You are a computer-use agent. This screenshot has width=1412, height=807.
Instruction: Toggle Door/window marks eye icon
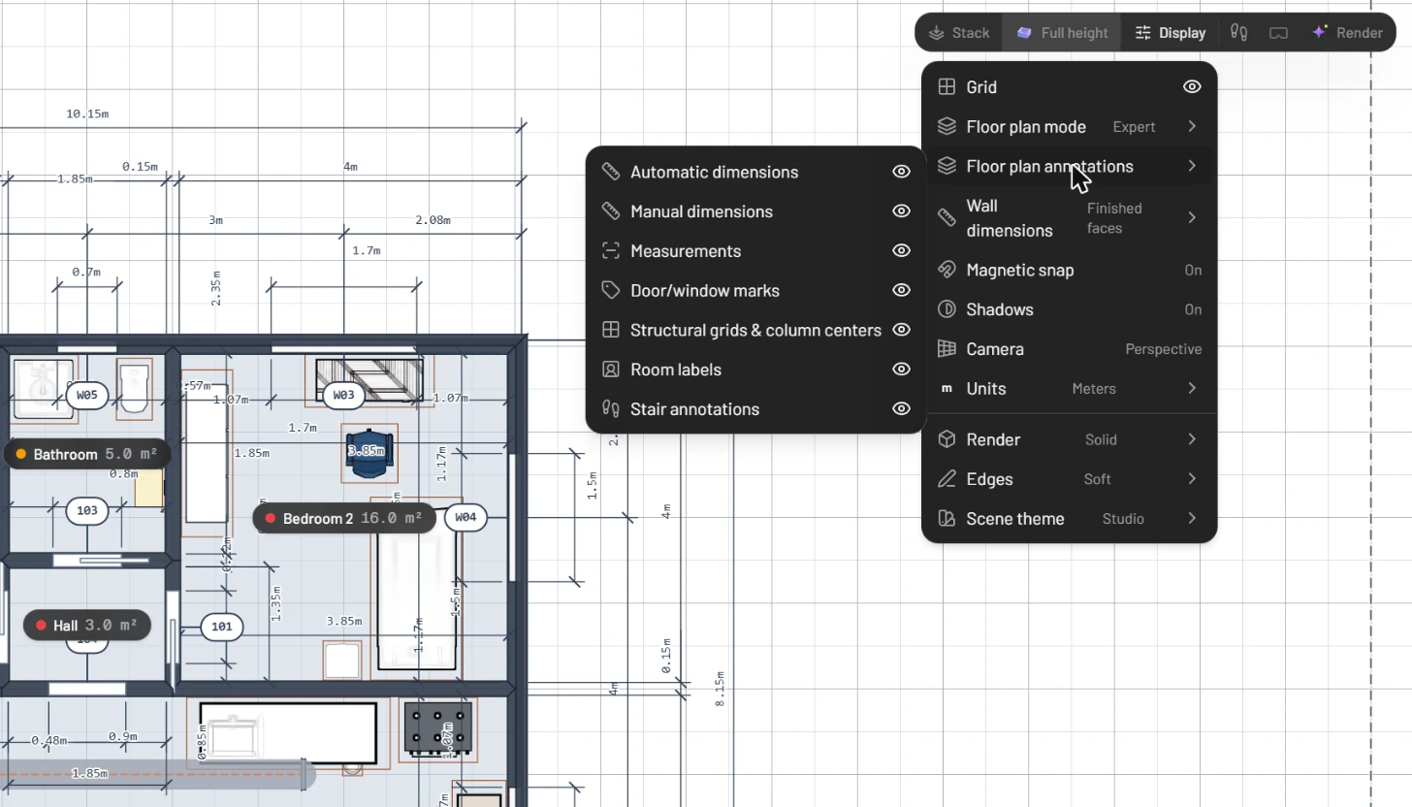pyautogui.click(x=902, y=290)
